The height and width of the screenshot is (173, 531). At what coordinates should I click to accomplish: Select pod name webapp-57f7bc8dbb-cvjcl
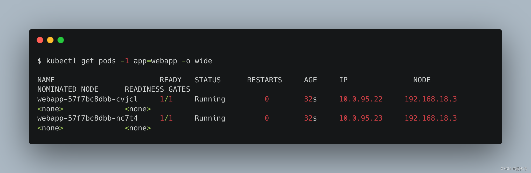click(87, 99)
